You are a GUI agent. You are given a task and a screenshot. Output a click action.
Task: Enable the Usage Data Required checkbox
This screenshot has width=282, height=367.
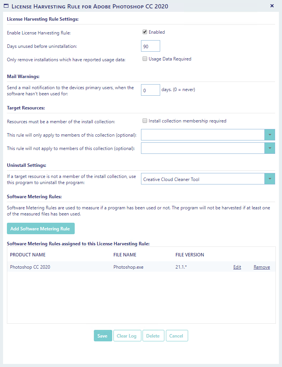coord(145,59)
